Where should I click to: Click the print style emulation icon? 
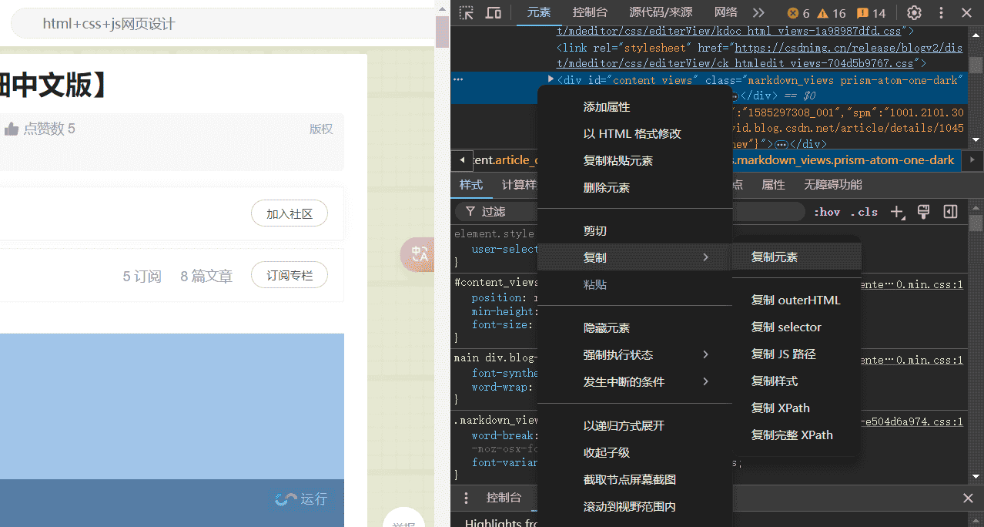click(x=923, y=212)
